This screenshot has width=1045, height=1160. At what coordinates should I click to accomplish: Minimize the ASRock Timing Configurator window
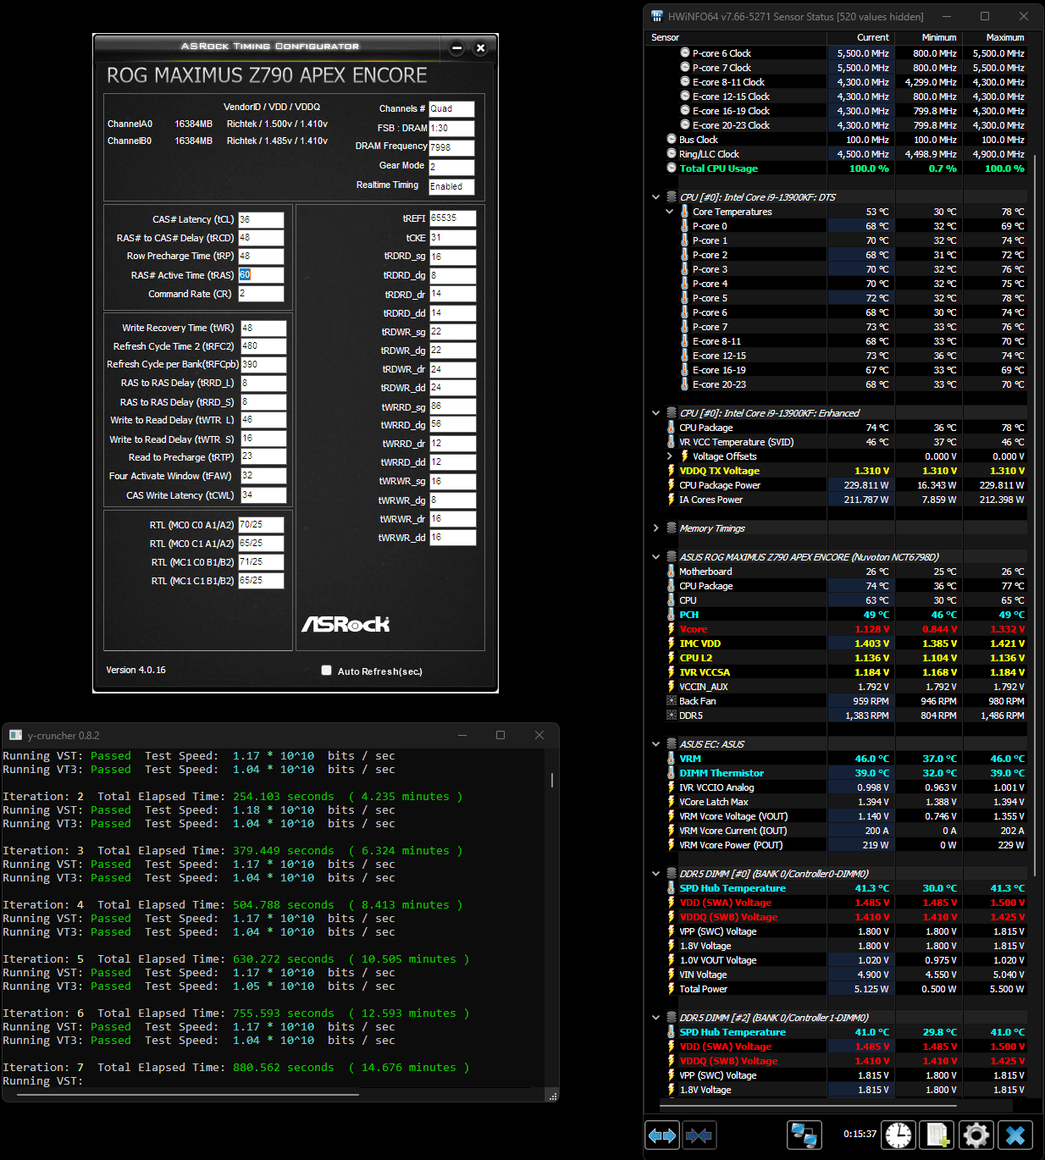[x=456, y=47]
